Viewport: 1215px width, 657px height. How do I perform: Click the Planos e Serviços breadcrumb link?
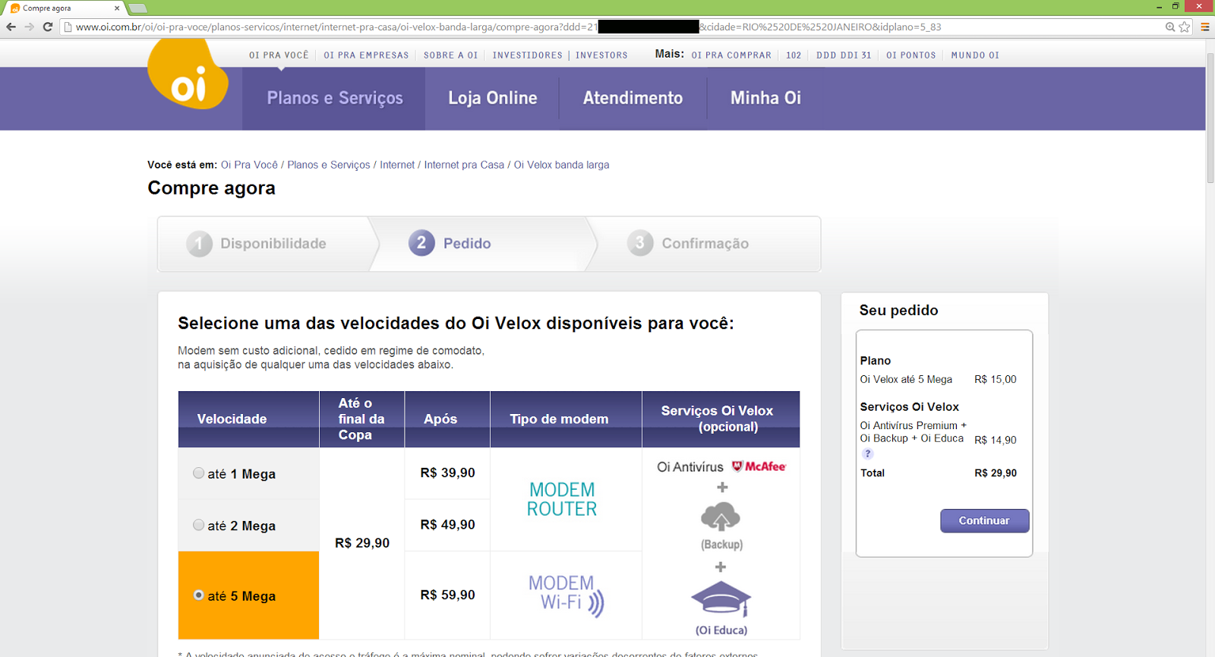(329, 165)
